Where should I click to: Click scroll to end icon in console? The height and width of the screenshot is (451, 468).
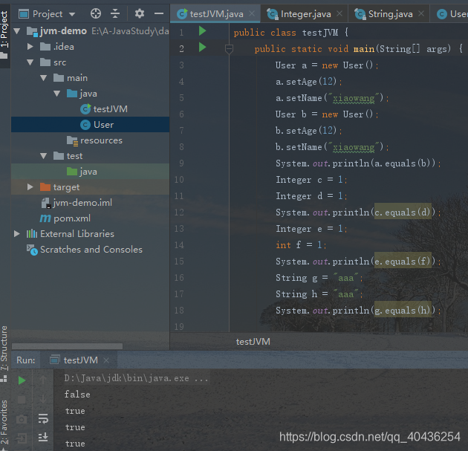(x=43, y=437)
